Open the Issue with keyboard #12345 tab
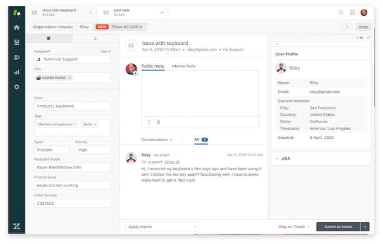383x244 pixels. point(61,12)
